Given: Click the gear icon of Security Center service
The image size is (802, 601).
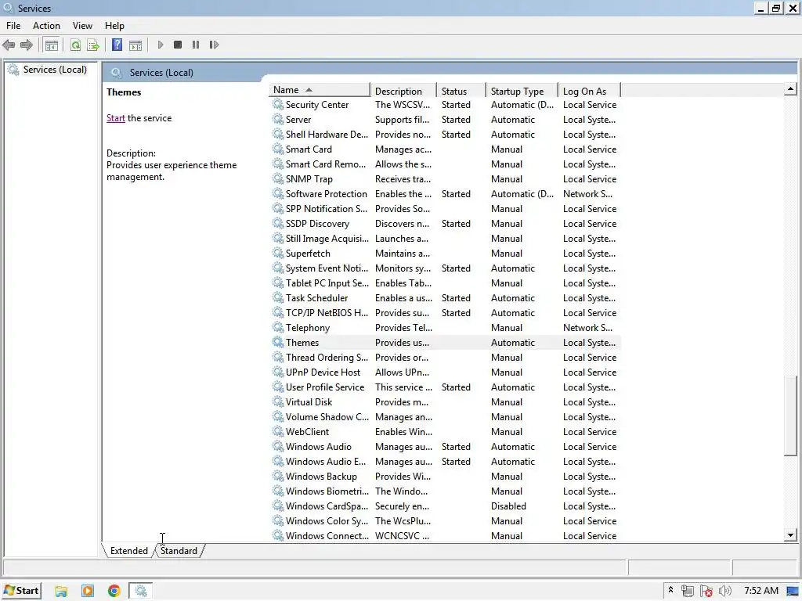Looking at the screenshot, I should click(278, 104).
